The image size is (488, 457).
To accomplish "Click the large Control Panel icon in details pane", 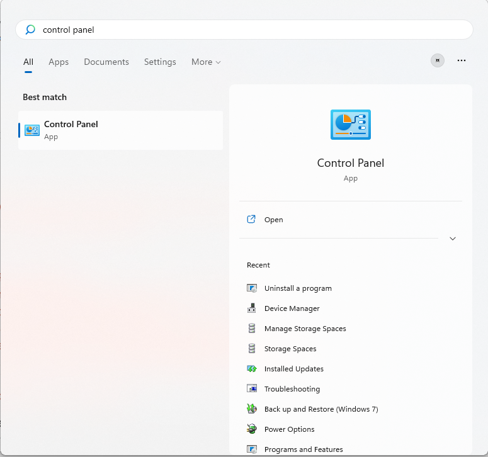I will (x=351, y=125).
